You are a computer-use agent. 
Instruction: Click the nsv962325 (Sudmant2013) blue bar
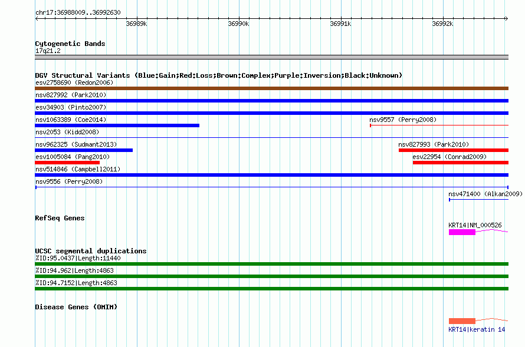[84, 150]
